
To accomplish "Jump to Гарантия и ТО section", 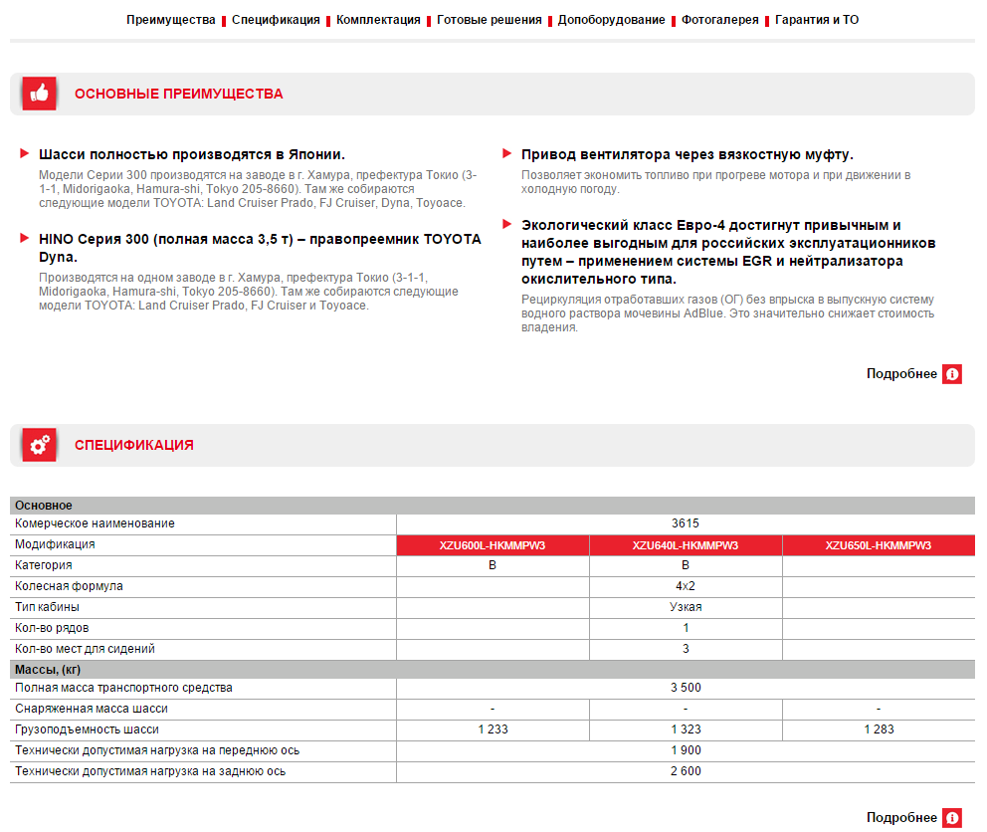I will [816, 20].
